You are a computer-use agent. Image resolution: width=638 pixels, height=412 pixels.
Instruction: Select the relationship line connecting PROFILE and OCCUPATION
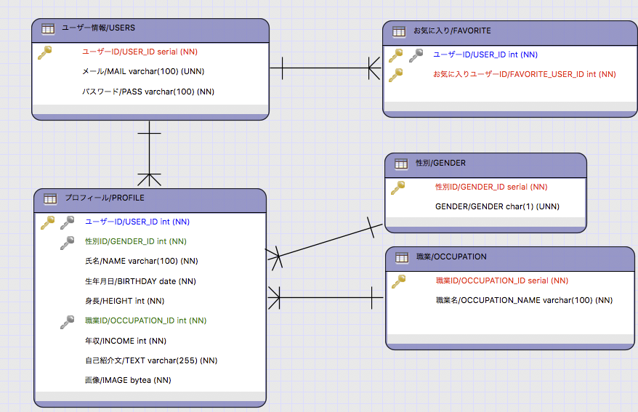pos(327,296)
